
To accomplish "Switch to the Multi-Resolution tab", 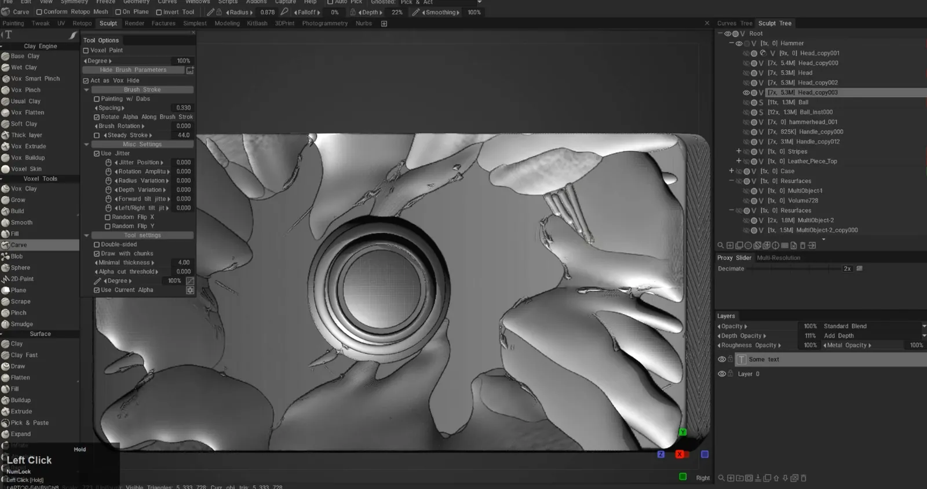I will point(778,258).
